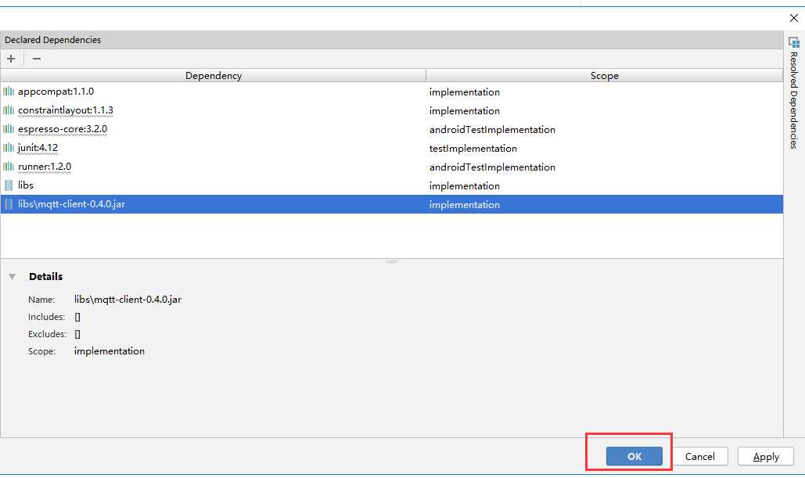
Task: Click the Declared Dependencies panel title
Action: (53, 40)
